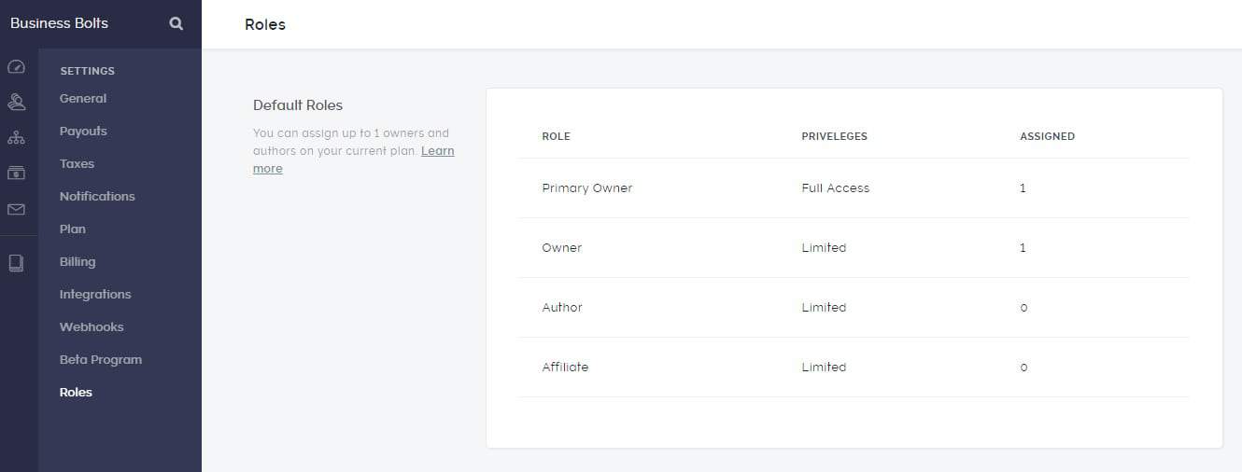Open the book sidebar icon
The height and width of the screenshot is (472, 1242).
click(16, 263)
